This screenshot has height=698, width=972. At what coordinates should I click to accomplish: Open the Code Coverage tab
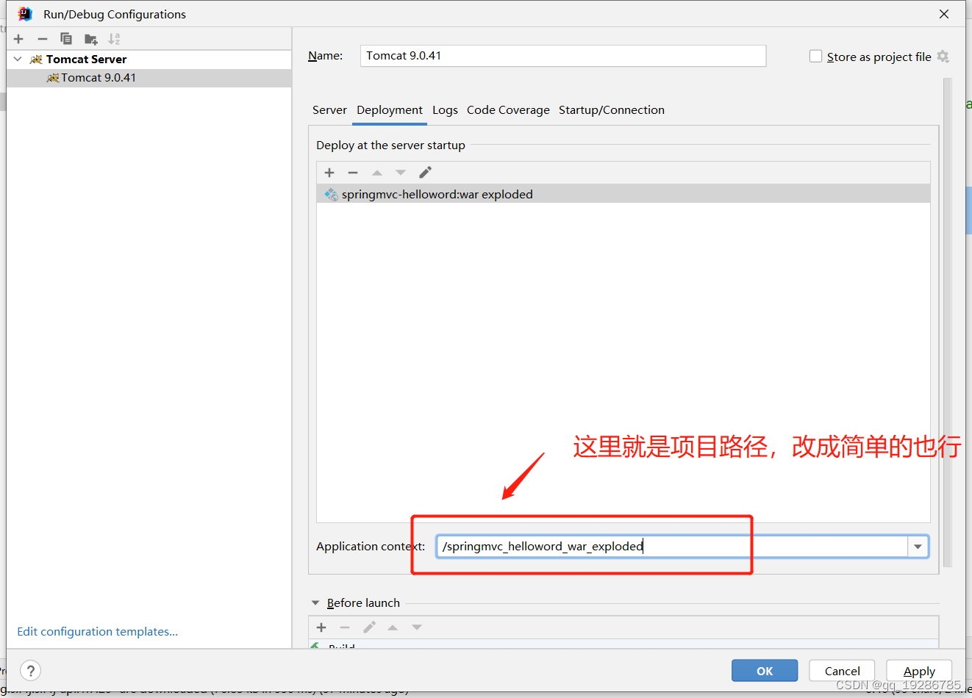508,110
